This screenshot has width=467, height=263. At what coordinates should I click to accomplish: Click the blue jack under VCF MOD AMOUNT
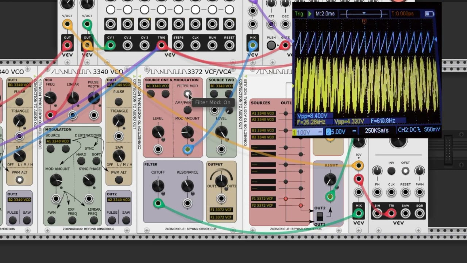pos(188,149)
